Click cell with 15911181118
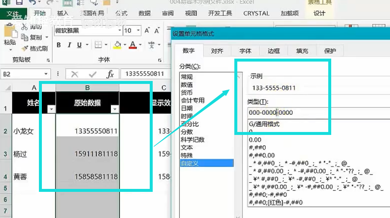This screenshot has height=218, width=390. point(87,154)
